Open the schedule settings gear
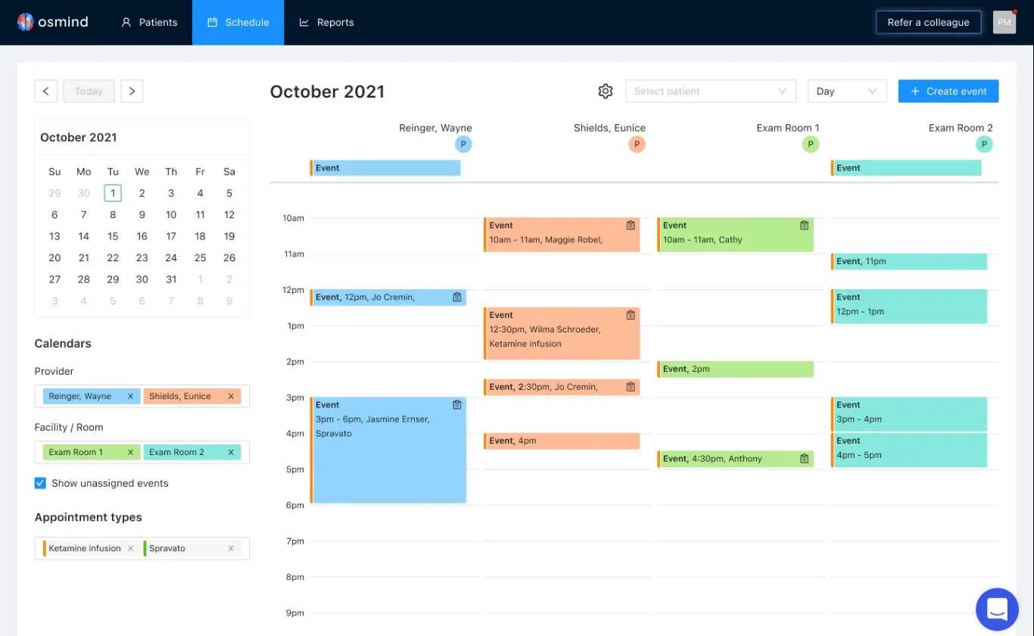 (605, 91)
